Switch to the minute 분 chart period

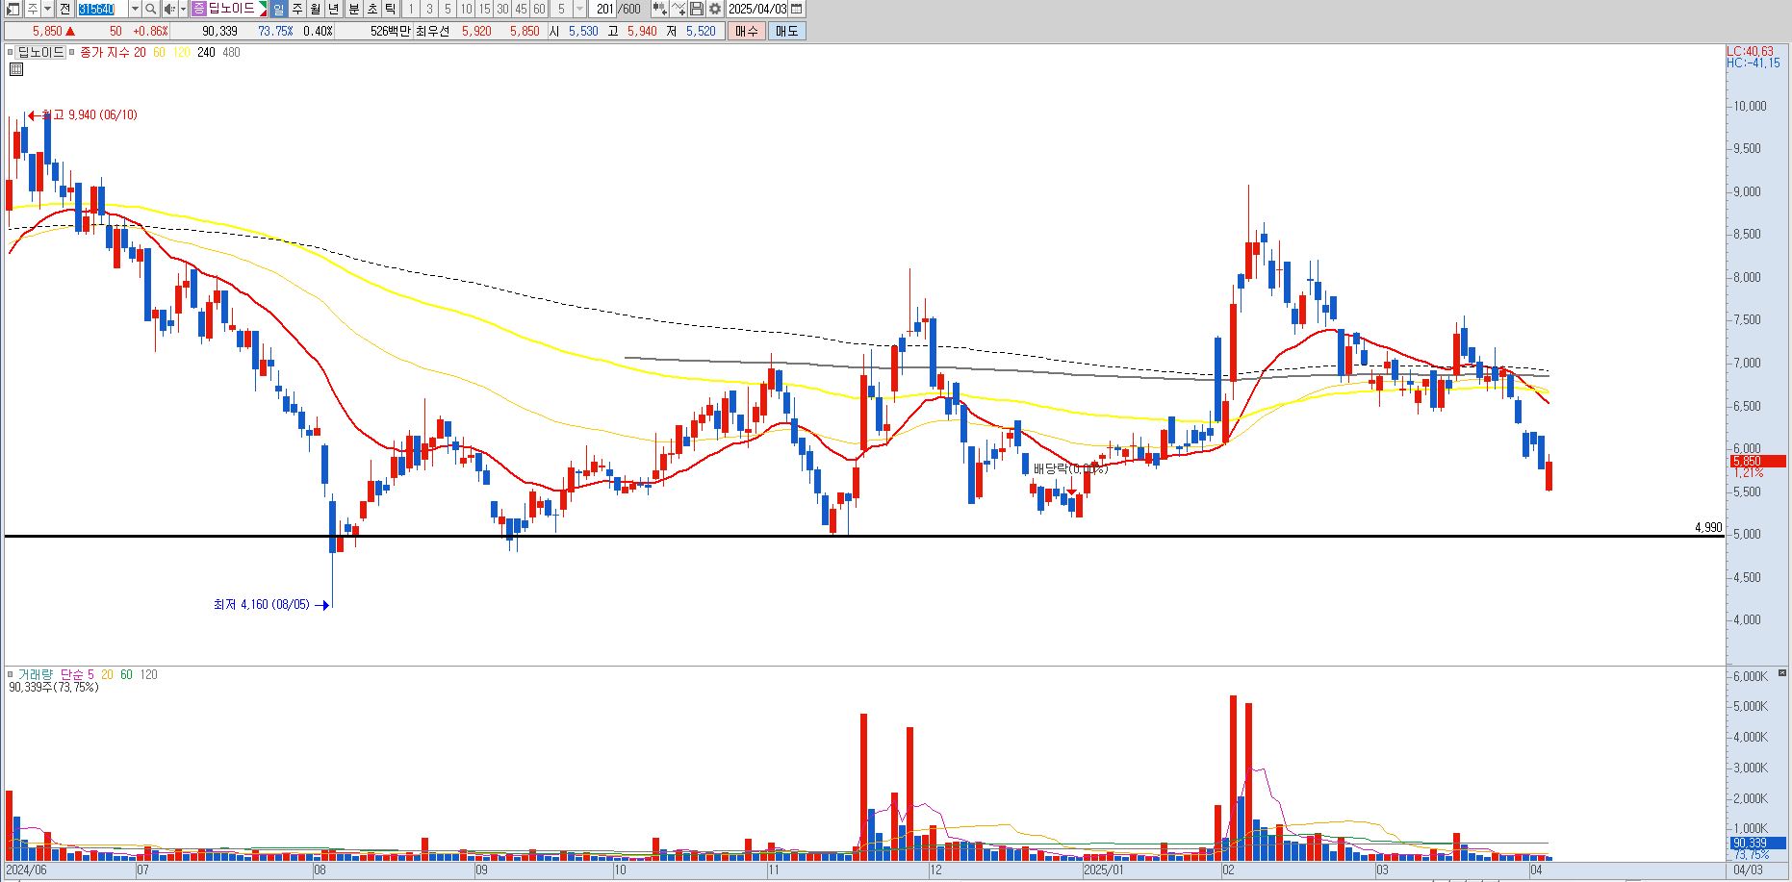point(353,9)
